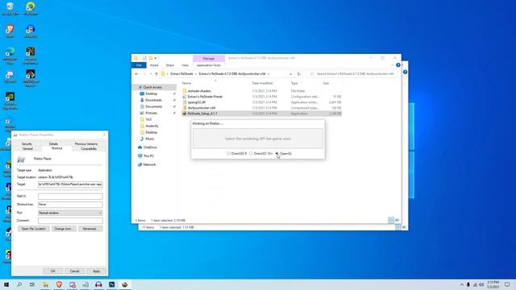
Task: Click the Advanced button in Properties
Action: click(90, 229)
